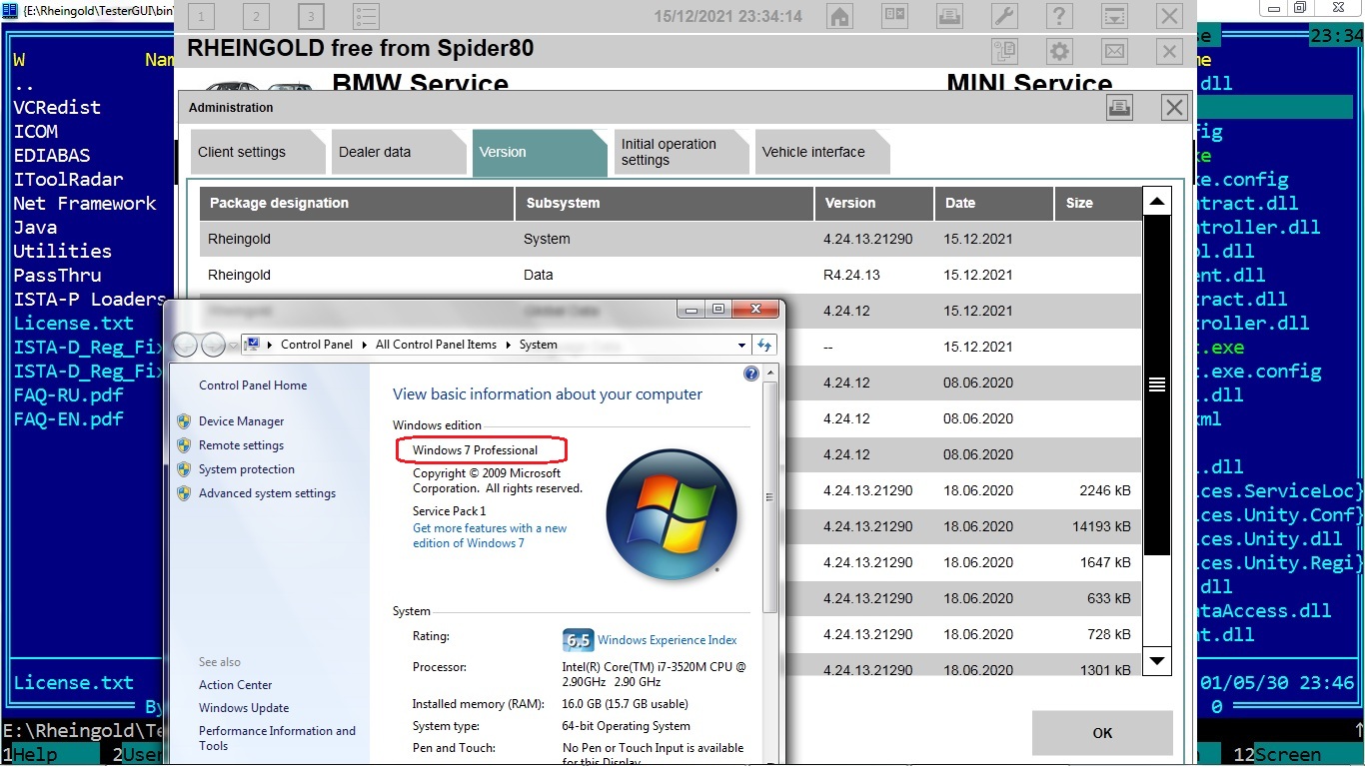Go back in Control Panel window
Image resolution: width=1365 pixels, height=768 pixels.
tap(186, 345)
